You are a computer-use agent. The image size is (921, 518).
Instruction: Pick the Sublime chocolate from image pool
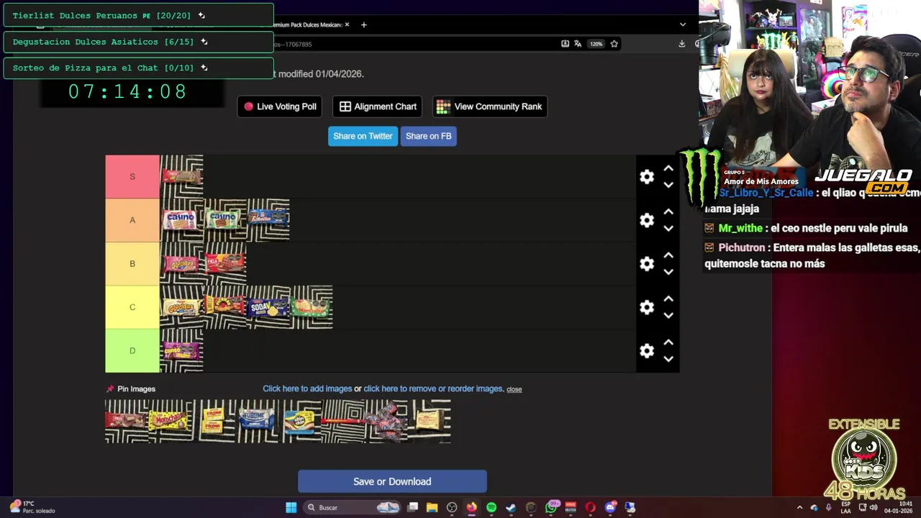[256, 421]
